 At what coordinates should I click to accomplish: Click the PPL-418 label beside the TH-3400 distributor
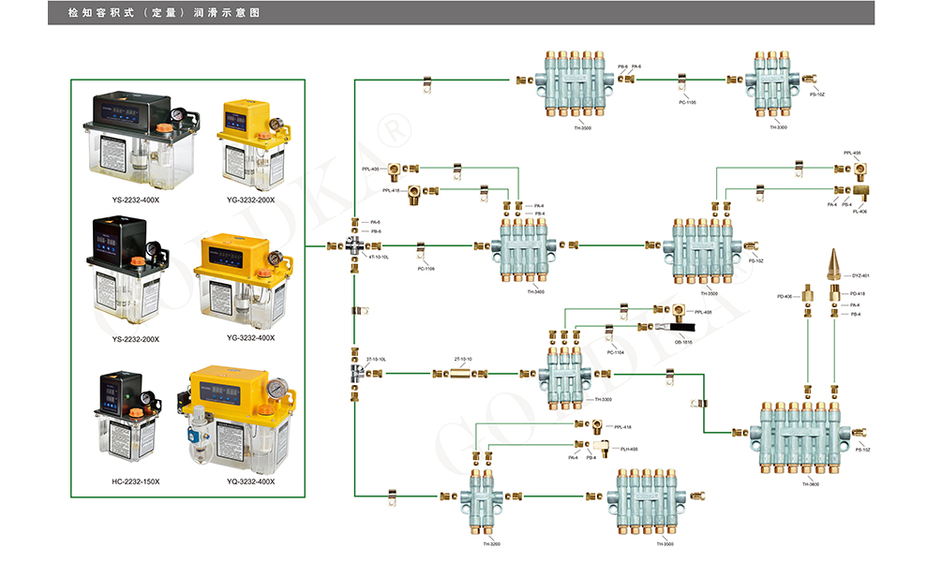393,190
